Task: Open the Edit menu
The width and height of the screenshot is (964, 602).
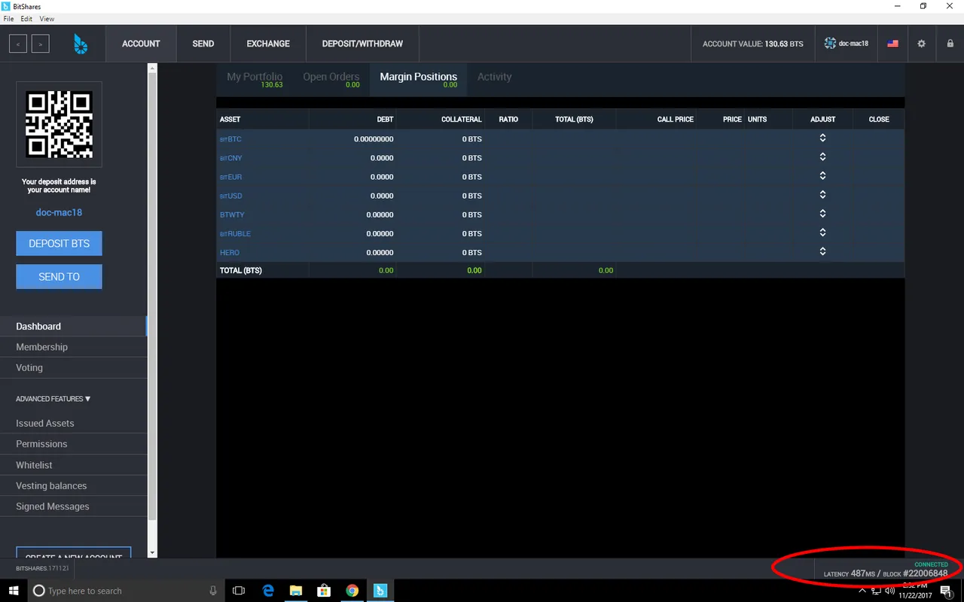Action: pos(26,18)
